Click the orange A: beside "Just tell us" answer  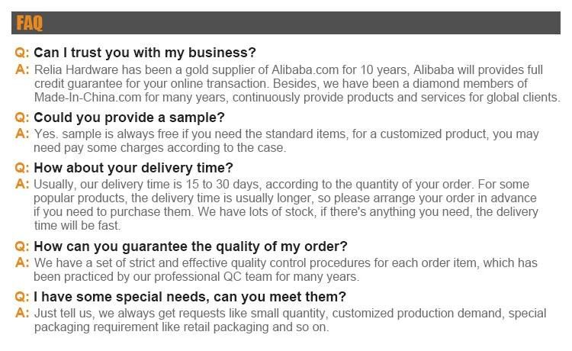coord(22,313)
